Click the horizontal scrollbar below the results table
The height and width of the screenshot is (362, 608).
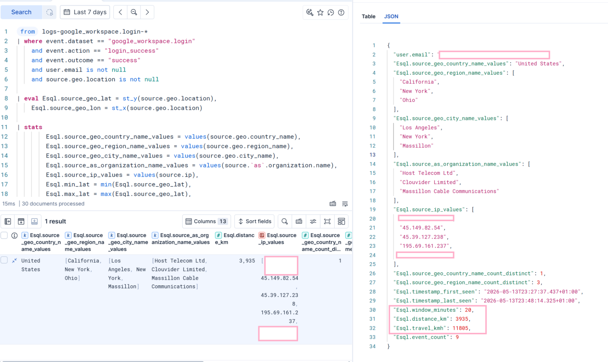[103, 361]
